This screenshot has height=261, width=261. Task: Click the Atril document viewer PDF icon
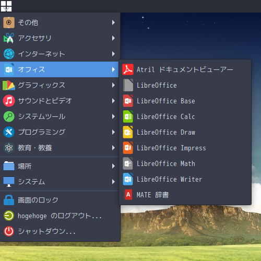(x=128, y=69)
